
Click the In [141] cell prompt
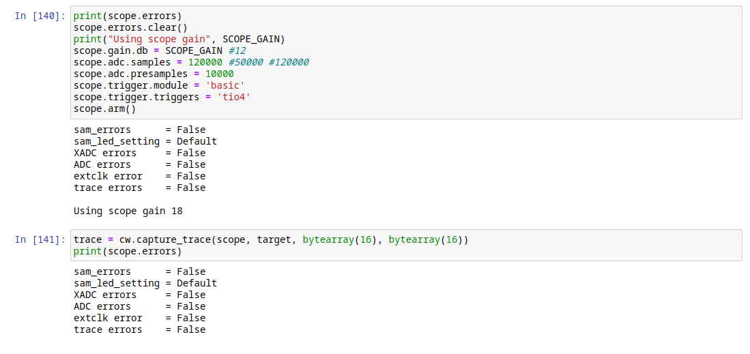tap(40, 239)
